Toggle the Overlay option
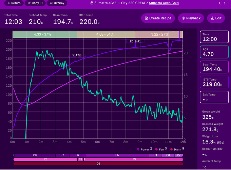The width and height of the screenshot is (231, 170). [57, 3]
